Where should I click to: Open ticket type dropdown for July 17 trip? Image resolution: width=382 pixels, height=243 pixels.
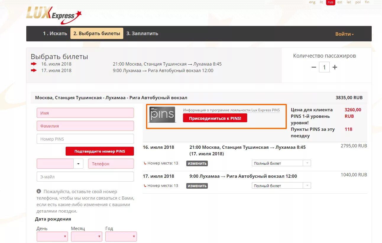tap(281, 185)
